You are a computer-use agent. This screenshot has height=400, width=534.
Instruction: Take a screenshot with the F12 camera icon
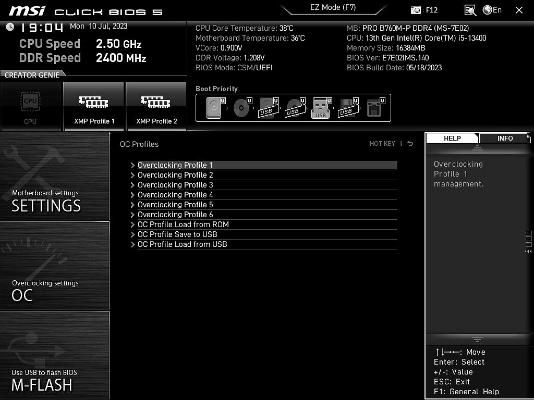pyautogui.click(x=416, y=10)
